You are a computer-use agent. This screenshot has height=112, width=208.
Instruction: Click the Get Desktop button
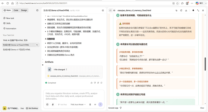[32, 108]
